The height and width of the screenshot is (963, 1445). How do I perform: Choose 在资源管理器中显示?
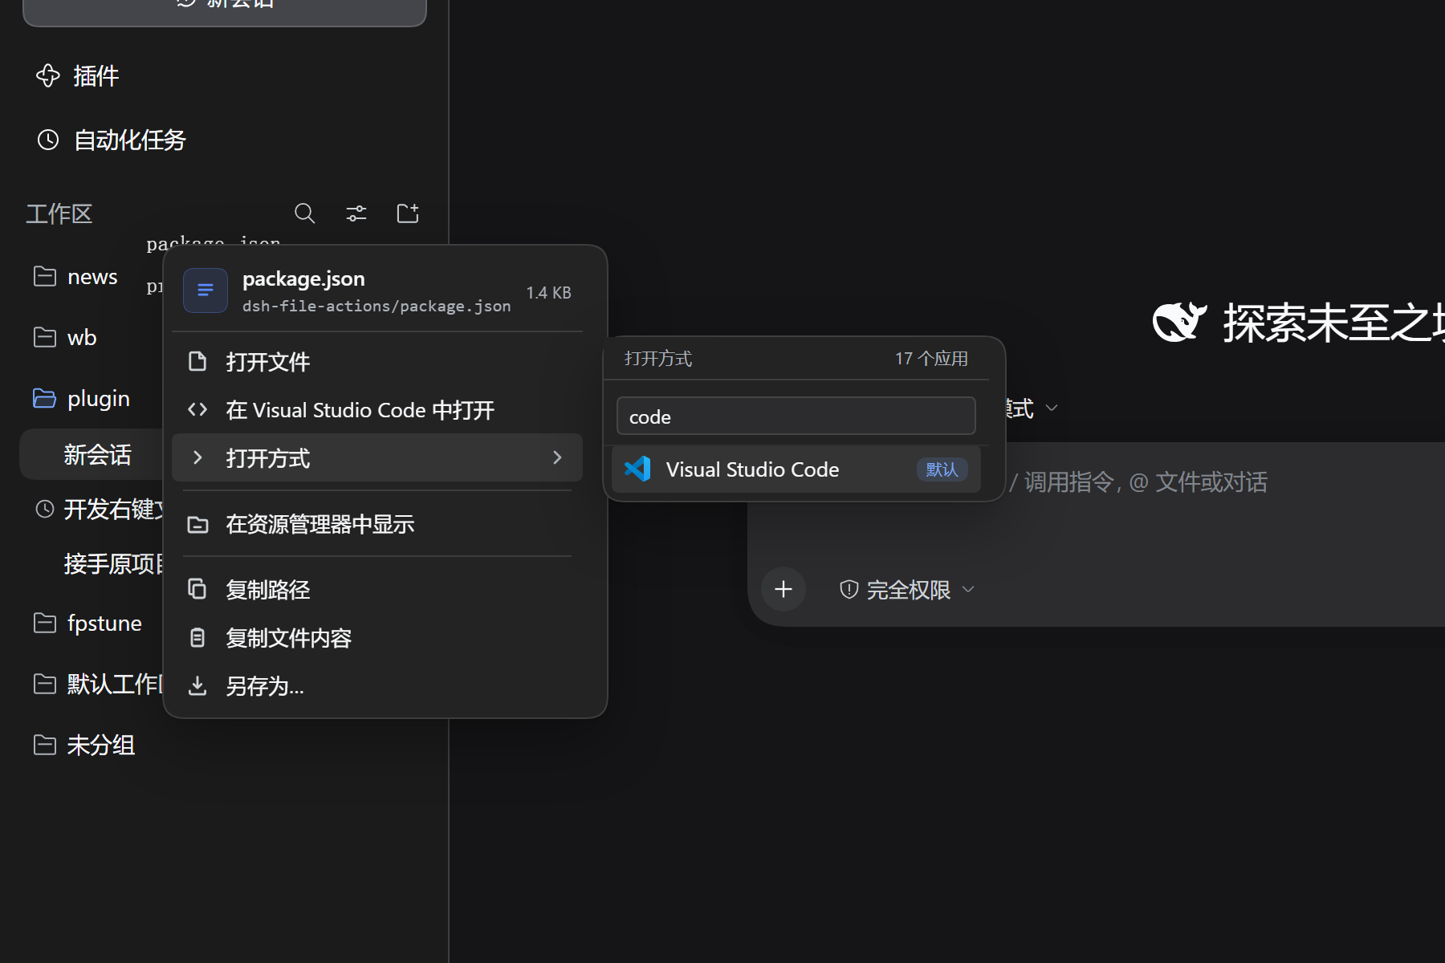(377, 524)
